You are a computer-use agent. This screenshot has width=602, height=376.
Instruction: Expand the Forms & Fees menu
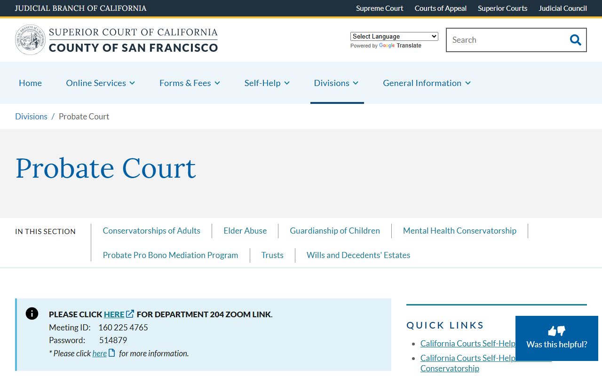tap(190, 83)
